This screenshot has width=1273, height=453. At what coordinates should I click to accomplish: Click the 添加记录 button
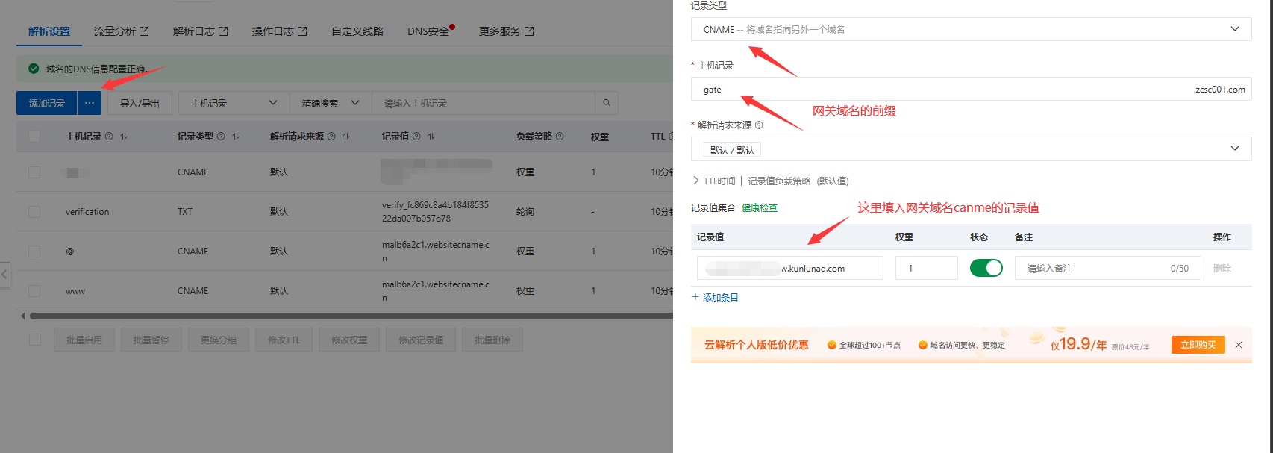tap(47, 103)
